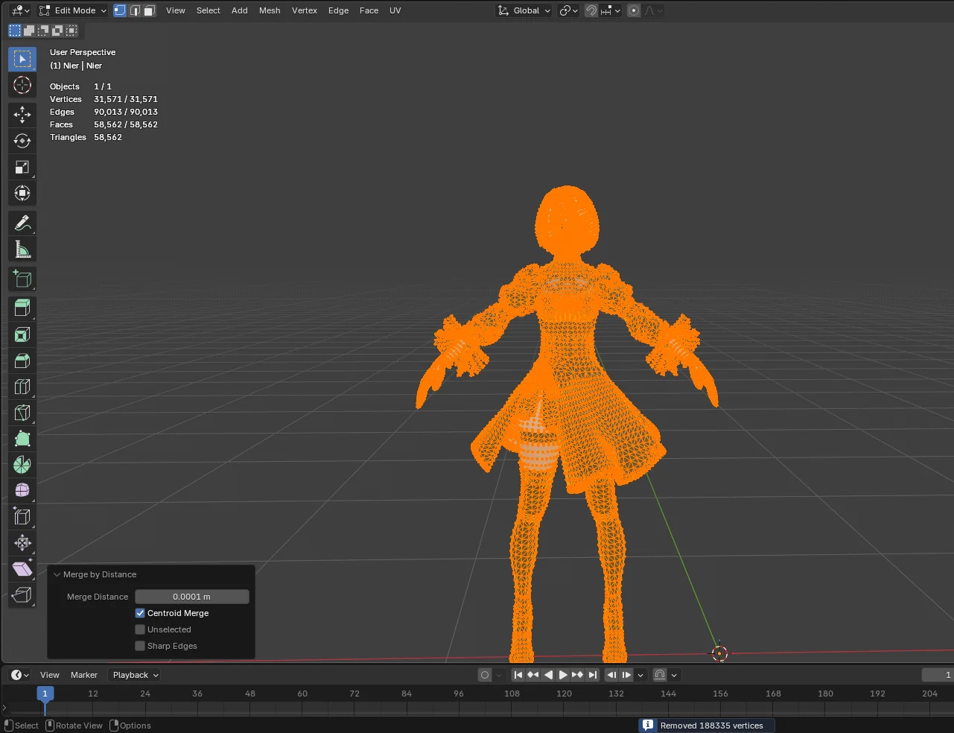Choose the Annotate pencil tool
Screen dimensions: 954x733
22,223
